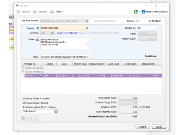Click the Payee box scroll down arrow
Image resolution: width=180 pixels, height=135 pixels.
87,48
